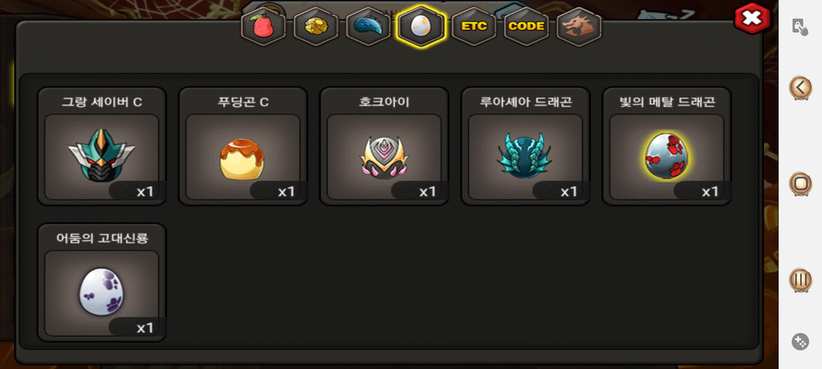Select the 빛의 메탈 드래곤 egg
Screen dimensions: 822x369
[x=667, y=146]
